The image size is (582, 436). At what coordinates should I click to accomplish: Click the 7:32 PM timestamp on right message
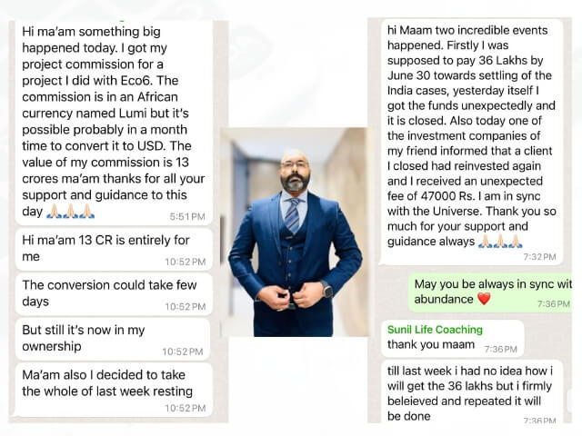tap(539, 256)
